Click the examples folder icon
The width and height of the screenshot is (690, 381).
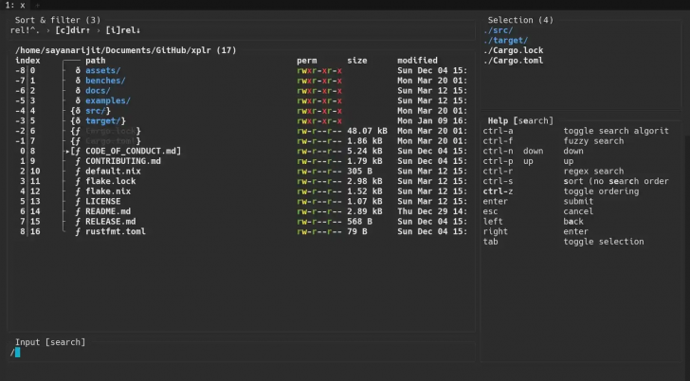tap(77, 100)
